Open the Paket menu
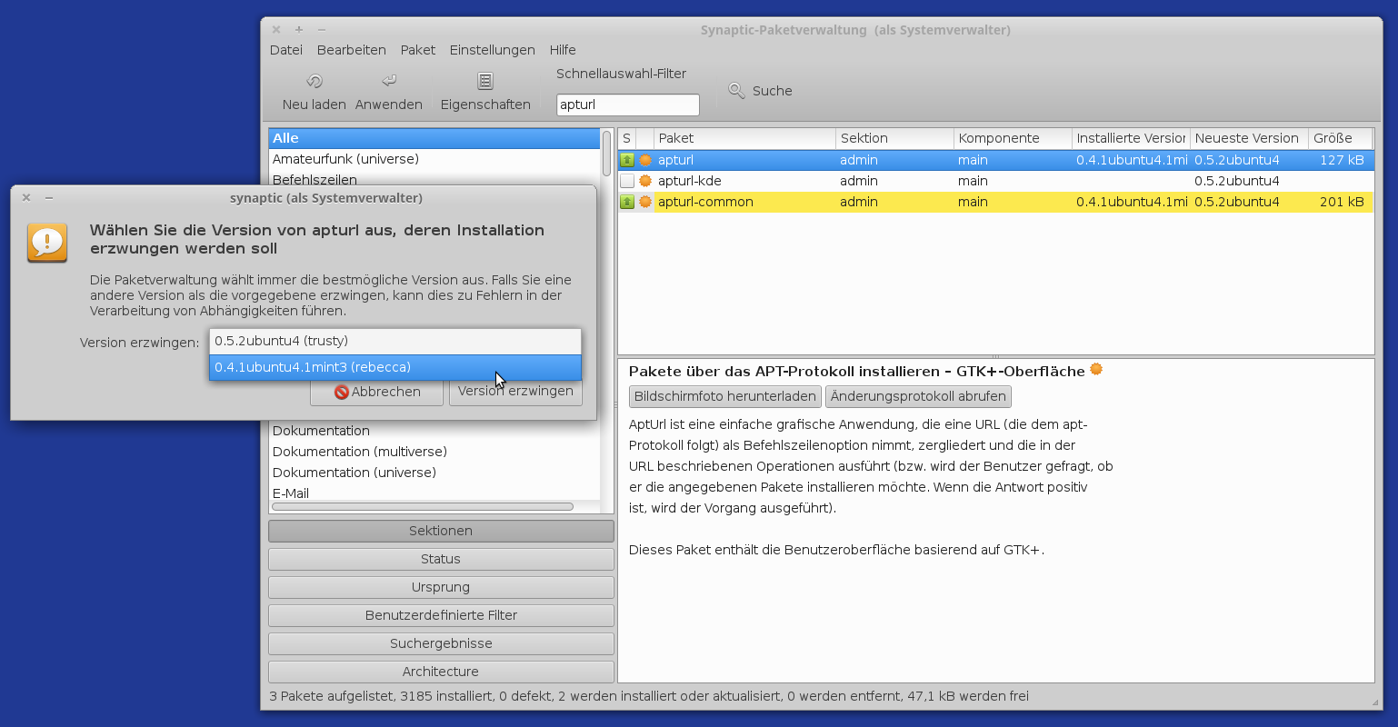Screen dimensions: 1398x727 click(x=418, y=50)
